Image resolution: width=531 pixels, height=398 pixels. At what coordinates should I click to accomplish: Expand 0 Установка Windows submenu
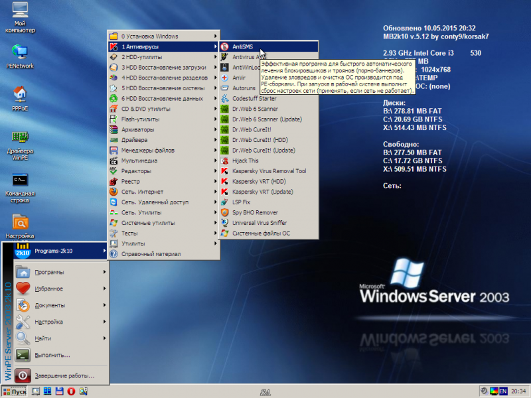click(164, 36)
